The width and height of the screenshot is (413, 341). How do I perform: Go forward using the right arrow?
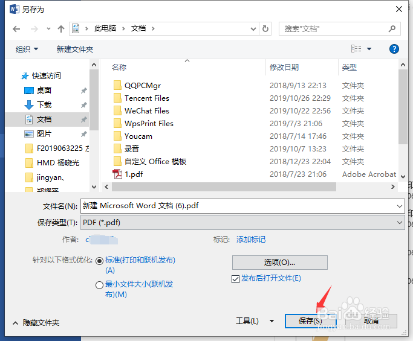pyautogui.click(x=34, y=29)
